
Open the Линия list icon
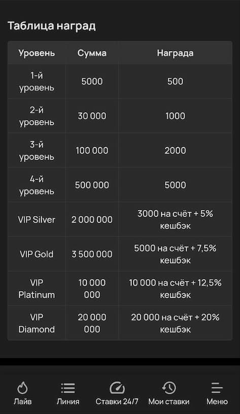point(68,388)
